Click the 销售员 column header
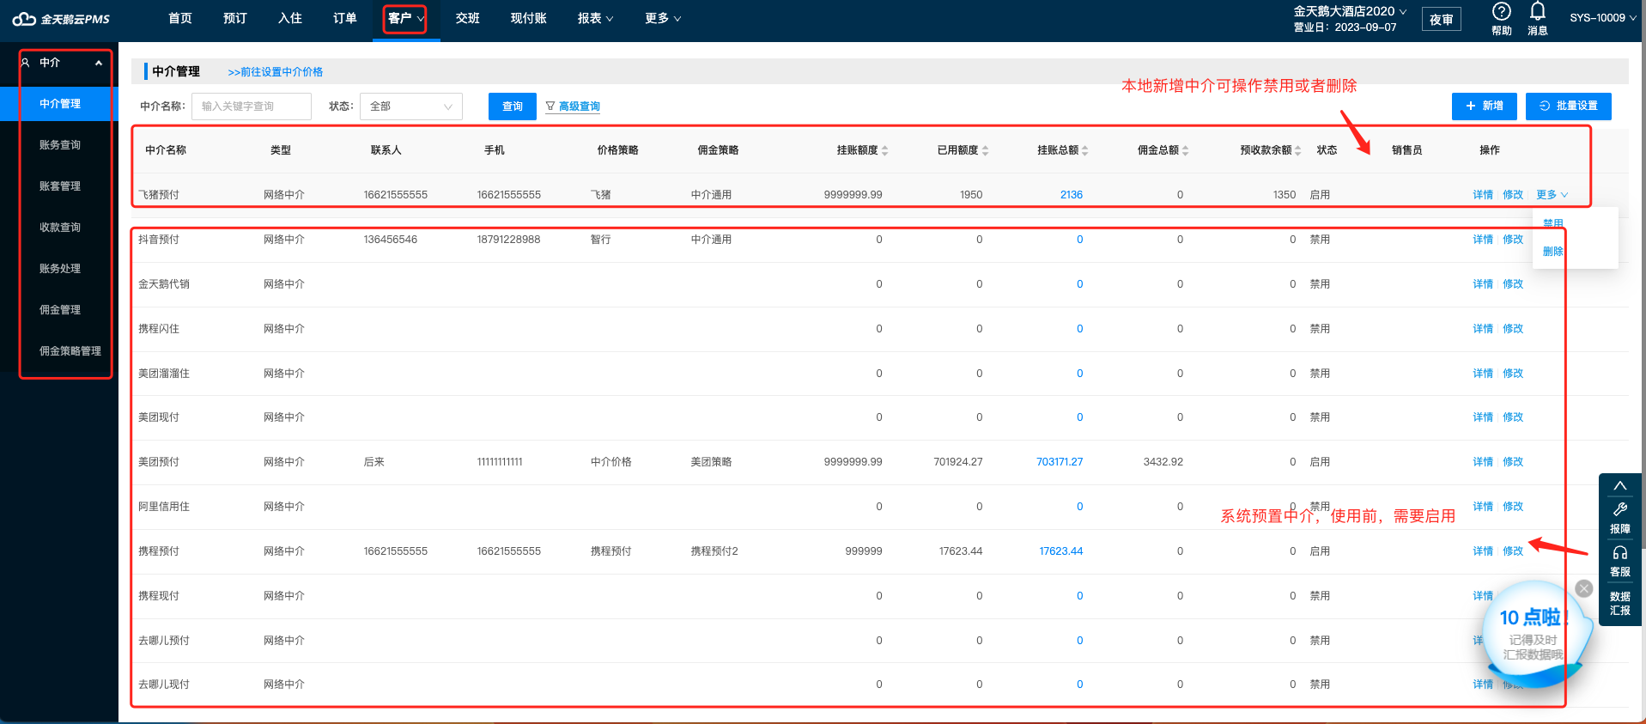This screenshot has width=1646, height=724. coord(1406,150)
